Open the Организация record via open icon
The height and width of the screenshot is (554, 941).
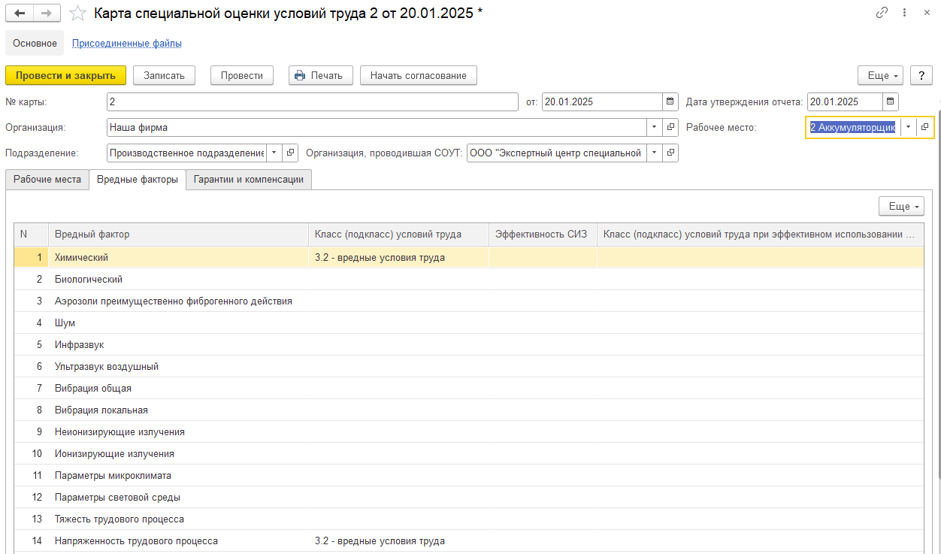coord(670,128)
